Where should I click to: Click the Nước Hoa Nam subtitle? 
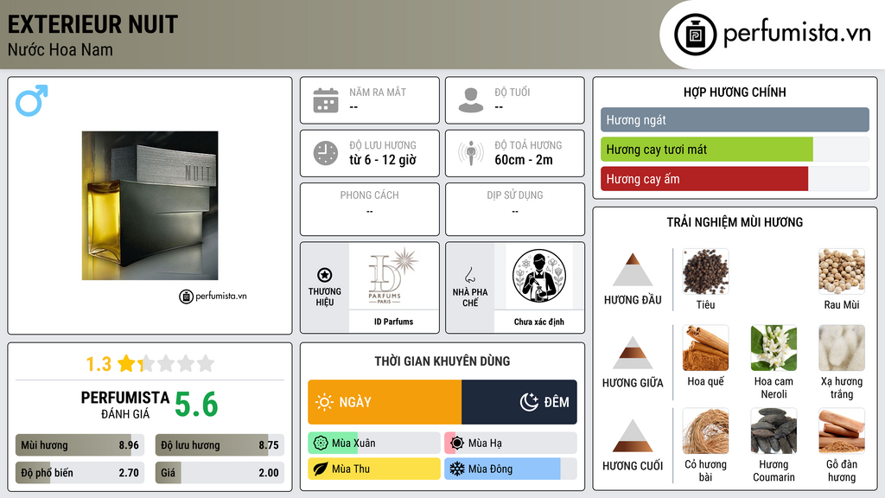tap(60, 49)
